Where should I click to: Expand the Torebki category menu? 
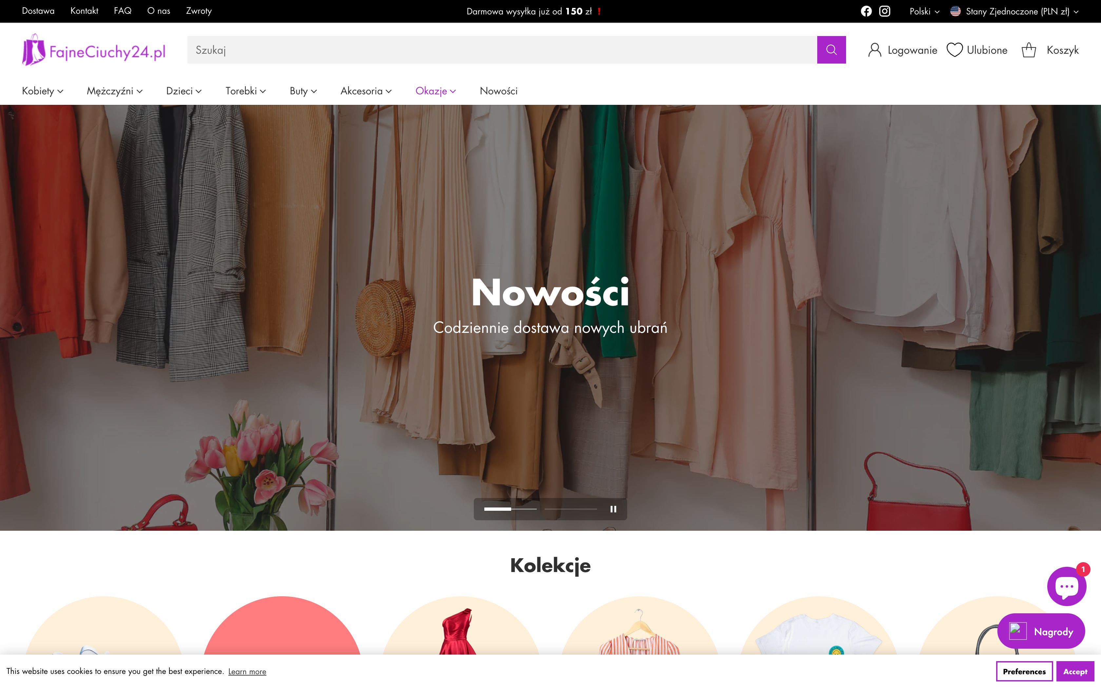click(245, 91)
